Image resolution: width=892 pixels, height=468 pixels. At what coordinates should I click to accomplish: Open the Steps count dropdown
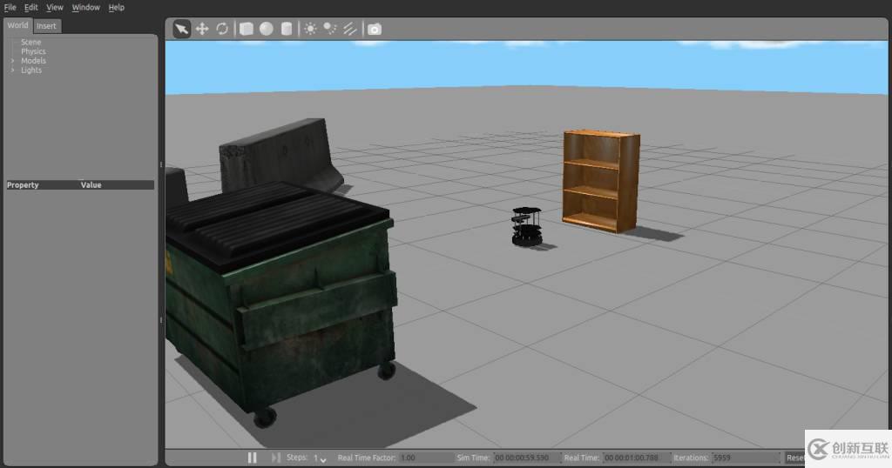coord(320,458)
